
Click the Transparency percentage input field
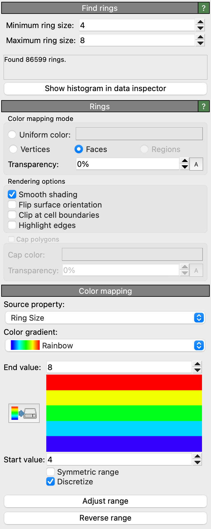click(x=128, y=164)
